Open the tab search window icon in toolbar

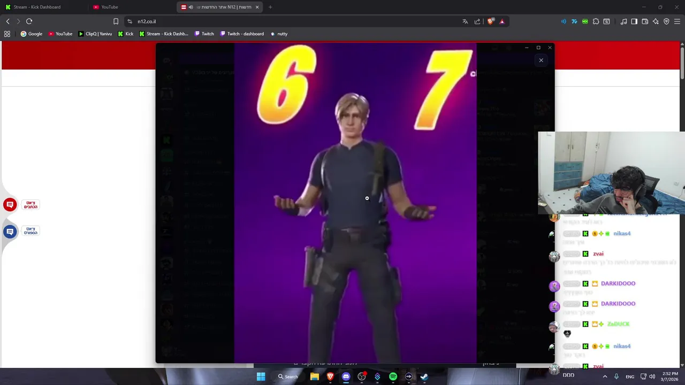(606, 21)
